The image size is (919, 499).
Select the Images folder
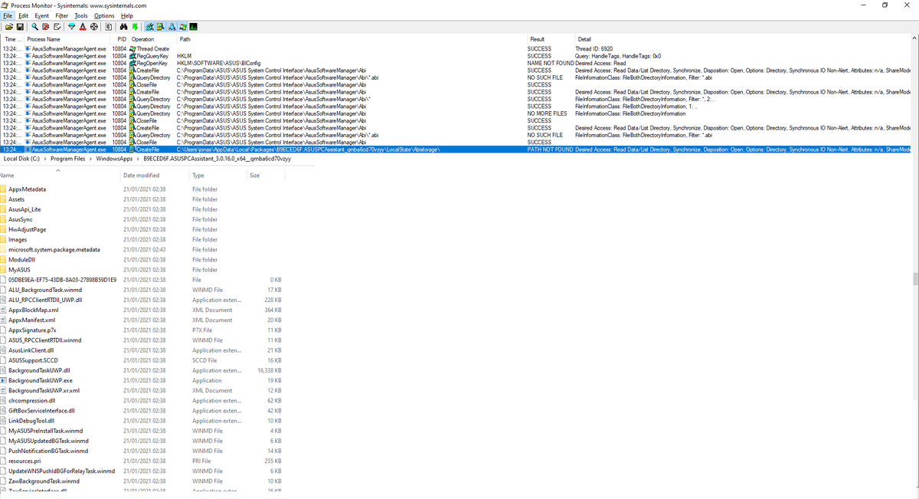coord(18,239)
